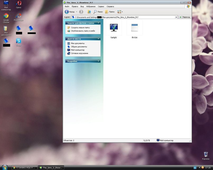Expand the address bar dropdown arrow
Screen dimensions: 213x170
point(176,17)
